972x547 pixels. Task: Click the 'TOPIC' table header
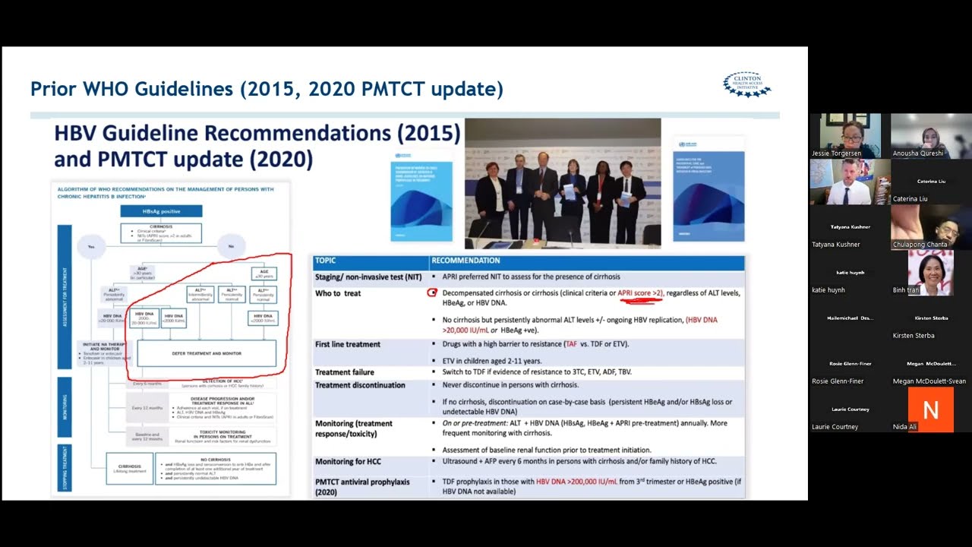click(326, 261)
